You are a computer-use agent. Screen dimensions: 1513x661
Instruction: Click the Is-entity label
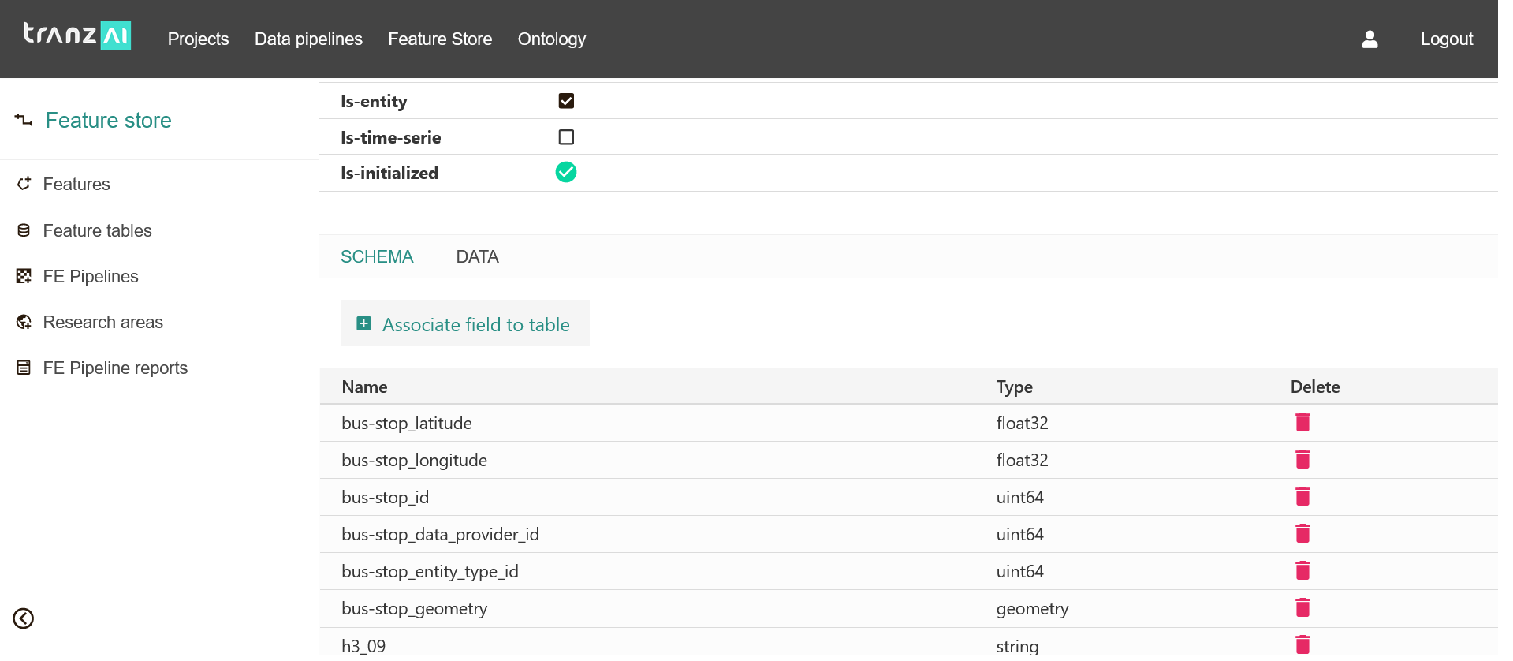pos(374,101)
